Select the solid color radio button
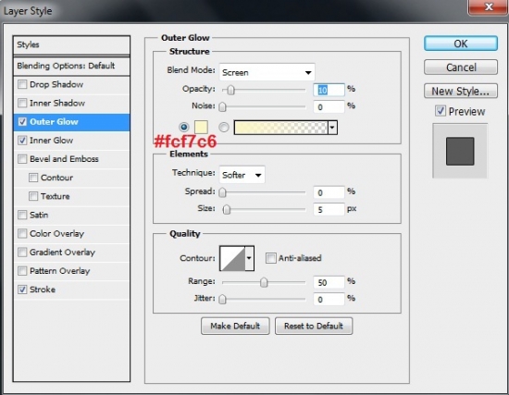The width and height of the screenshot is (509, 395). 184,127
